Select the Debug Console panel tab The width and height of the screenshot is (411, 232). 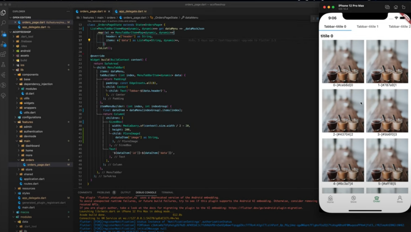pos(146,192)
